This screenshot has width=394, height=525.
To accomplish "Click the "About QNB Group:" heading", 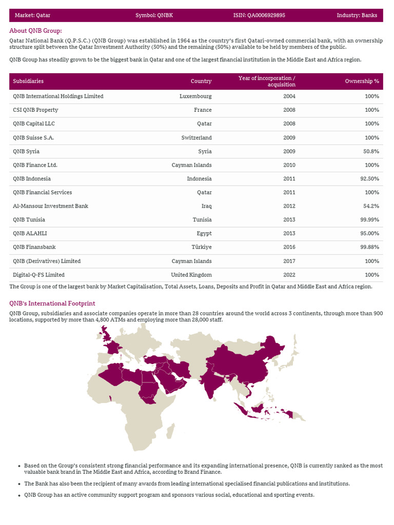I will point(35,31).
